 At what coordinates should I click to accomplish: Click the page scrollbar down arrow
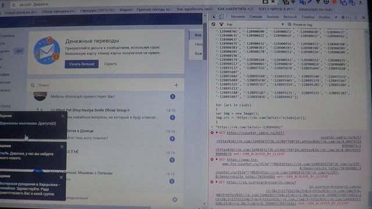204,204
